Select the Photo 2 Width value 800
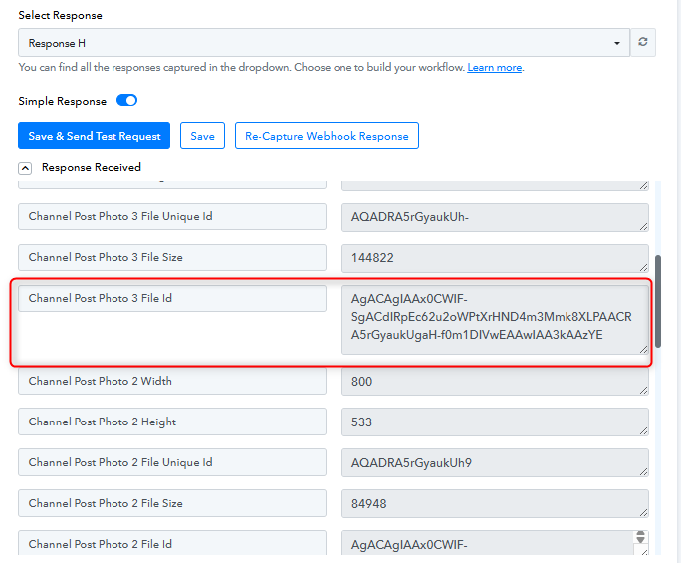The image size is (681, 563). point(495,381)
